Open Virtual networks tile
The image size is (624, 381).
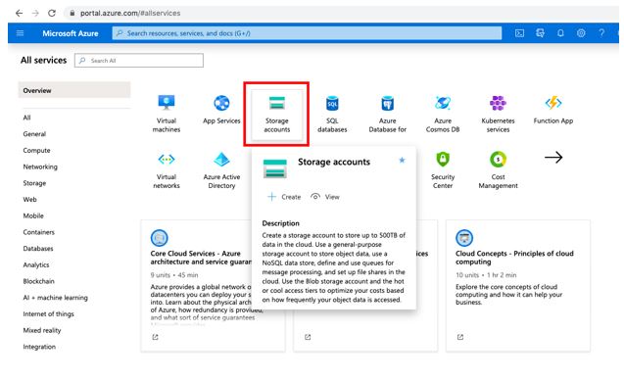167,169
